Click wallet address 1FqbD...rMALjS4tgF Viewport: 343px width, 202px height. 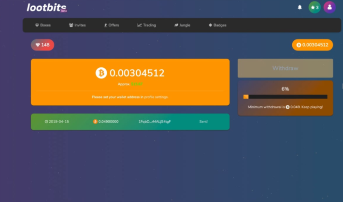155,122
